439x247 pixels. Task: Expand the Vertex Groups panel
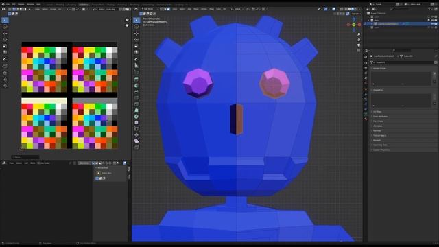(x=379, y=69)
